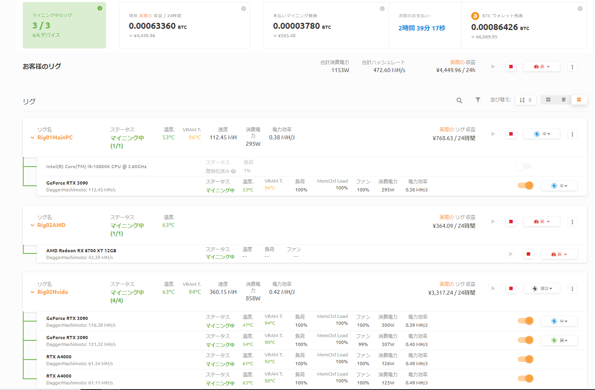Open power mode dropdown for RTX 3090 121.32 MH/s
The height and width of the screenshot is (390, 595).
coord(559,340)
